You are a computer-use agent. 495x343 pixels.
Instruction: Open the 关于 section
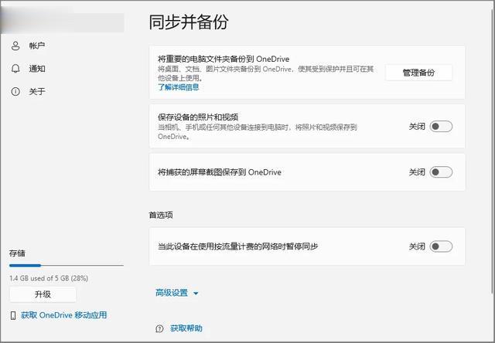pos(37,92)
